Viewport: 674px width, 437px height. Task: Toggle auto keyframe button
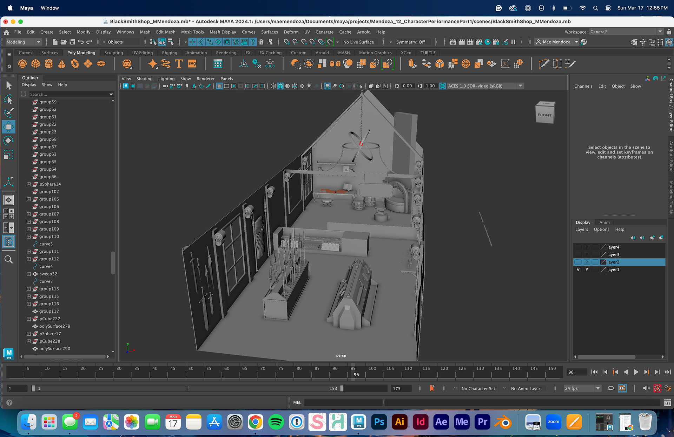657,388
